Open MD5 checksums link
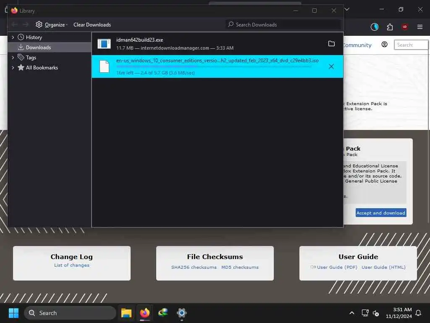This screenshot has width=430, height=323. pos(240,267)
